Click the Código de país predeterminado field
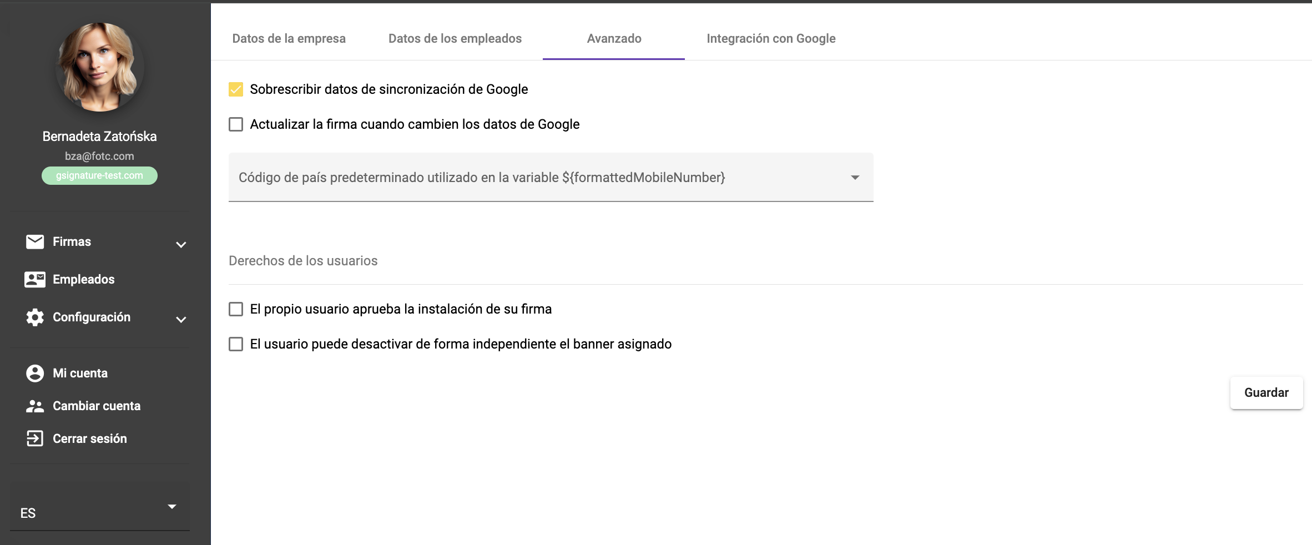This screenshot has height=545, width=1312. [551, 178]
